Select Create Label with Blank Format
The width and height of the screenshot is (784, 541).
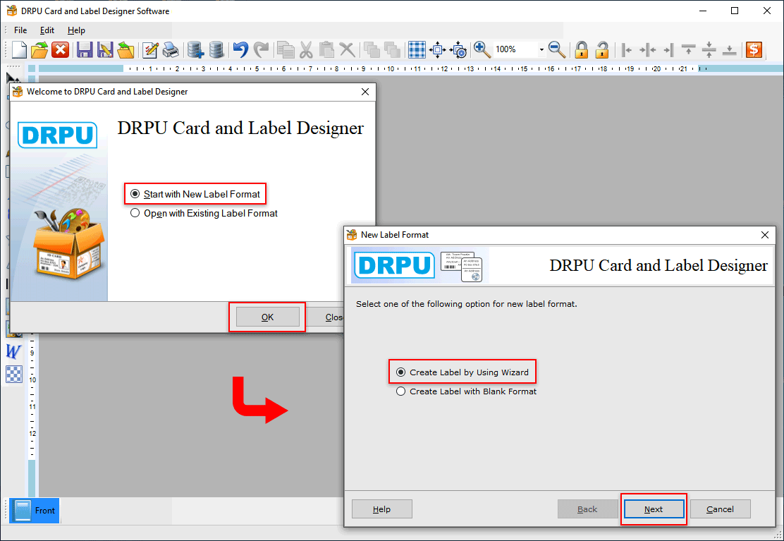point(467,391)
